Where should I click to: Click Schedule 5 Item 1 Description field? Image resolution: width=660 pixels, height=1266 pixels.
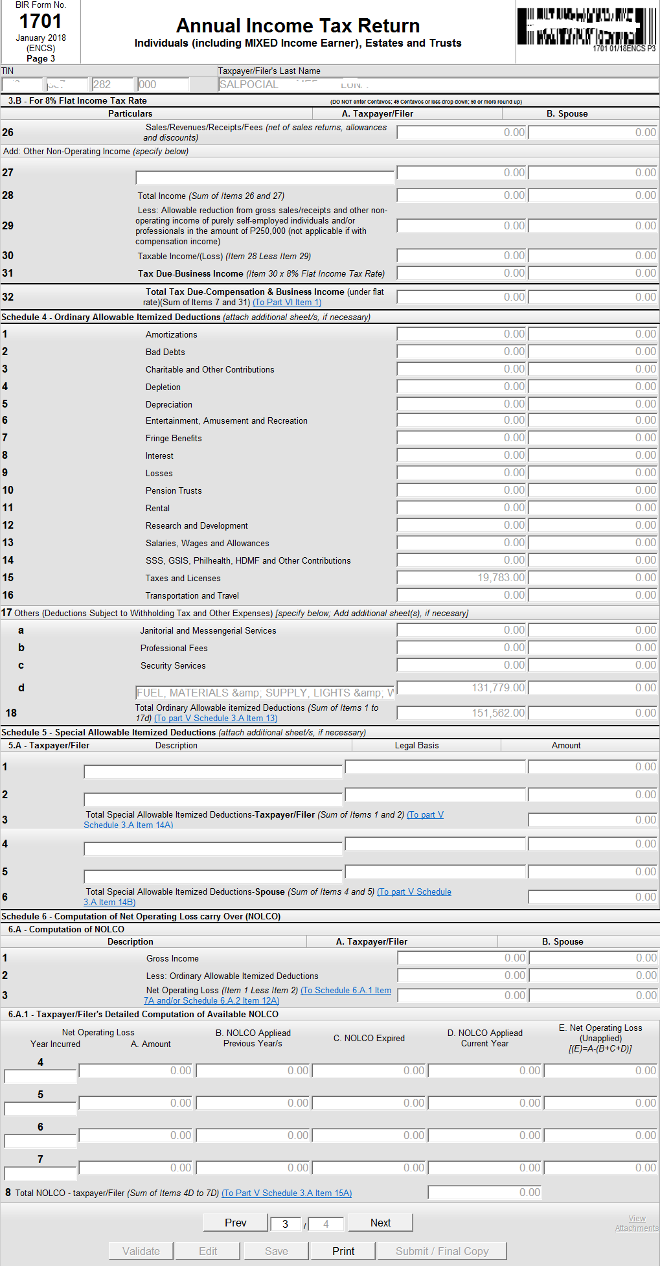click(213, 772)
